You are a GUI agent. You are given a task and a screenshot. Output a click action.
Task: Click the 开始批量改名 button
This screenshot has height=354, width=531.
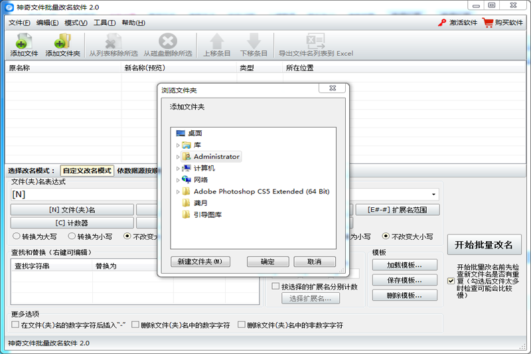(x=484, y=244)
